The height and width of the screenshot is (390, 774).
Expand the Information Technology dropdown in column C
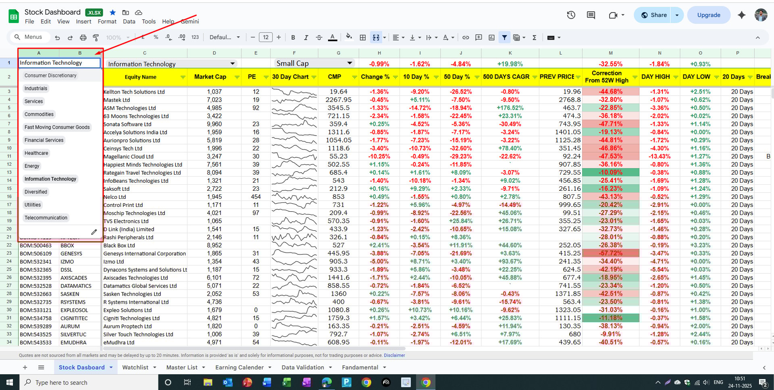[x=233, y=63]
